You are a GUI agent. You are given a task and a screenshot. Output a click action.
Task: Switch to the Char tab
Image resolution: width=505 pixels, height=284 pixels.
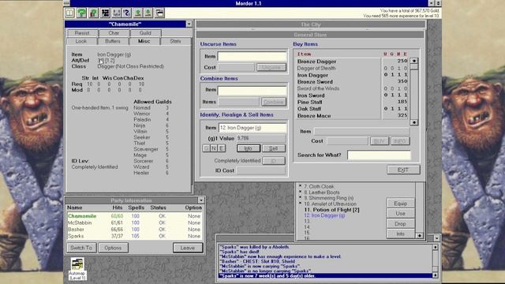pos(114,33)
